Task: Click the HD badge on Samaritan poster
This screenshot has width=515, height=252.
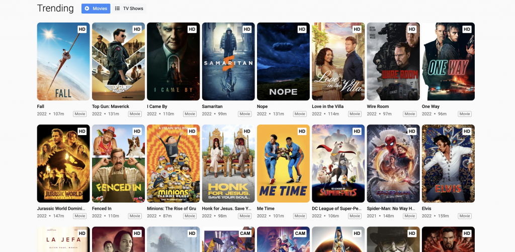Action: click(247, 29)
